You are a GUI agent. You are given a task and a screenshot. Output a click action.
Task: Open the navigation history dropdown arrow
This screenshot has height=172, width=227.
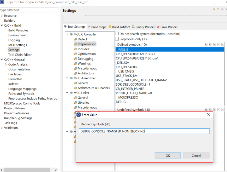218,9
